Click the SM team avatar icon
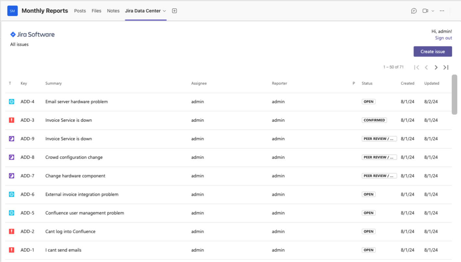Screen dimensions: 461x262 (12, 11)
